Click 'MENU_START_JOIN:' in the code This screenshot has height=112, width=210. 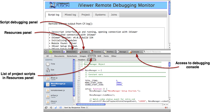[x=94, y=83]
